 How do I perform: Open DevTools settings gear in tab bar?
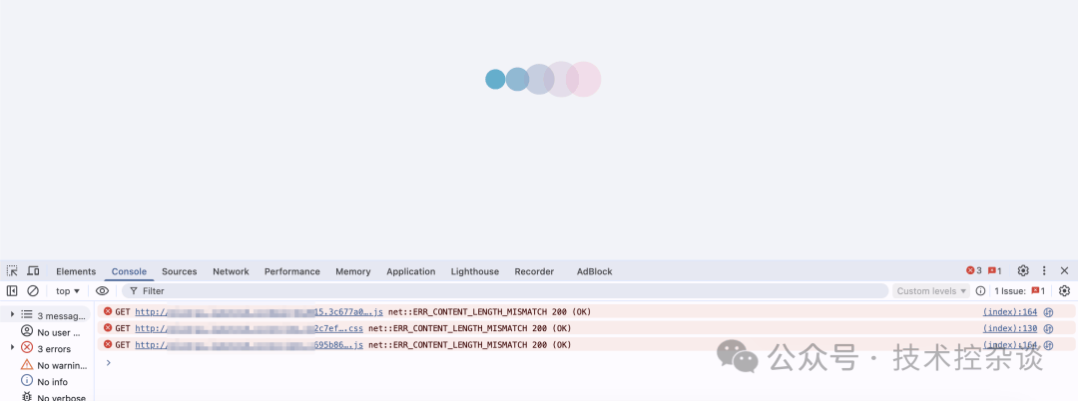[1023, 271]
